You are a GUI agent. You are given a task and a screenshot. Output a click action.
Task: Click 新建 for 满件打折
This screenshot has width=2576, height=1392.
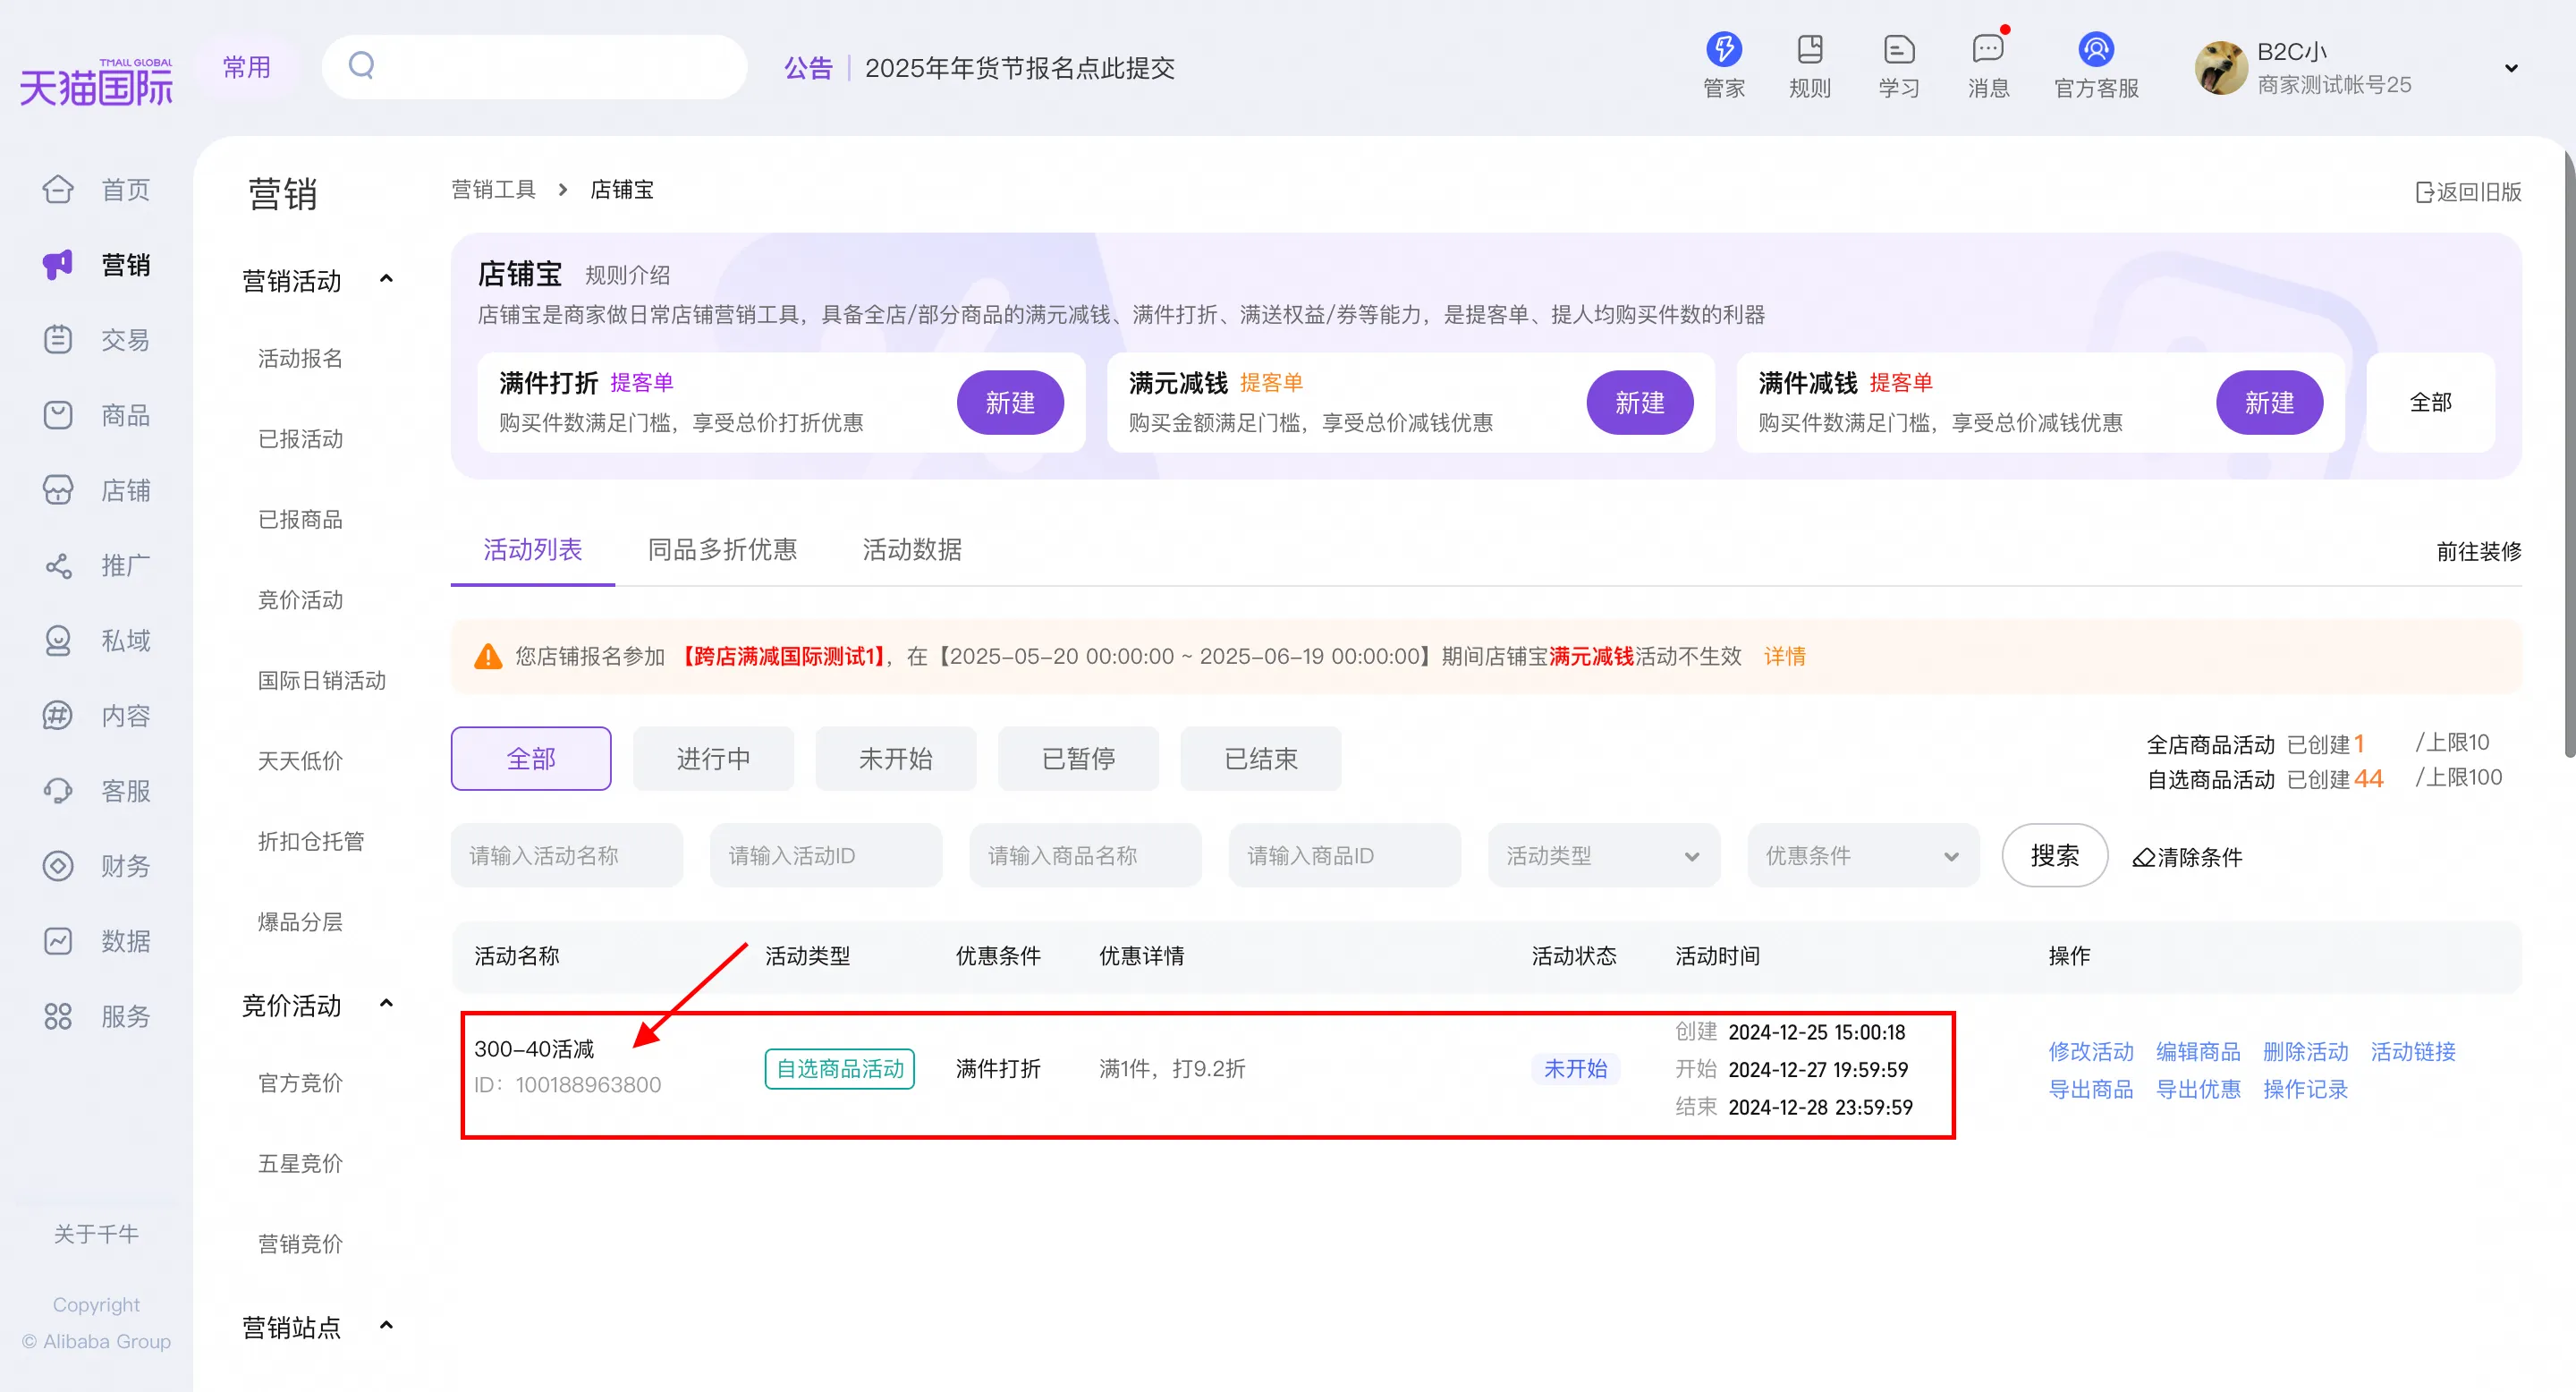pos(1010,402)
